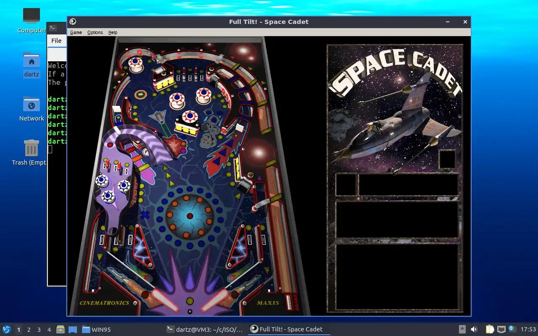Click the yellow center drain light
538x336 pixels.
[190, 301]
